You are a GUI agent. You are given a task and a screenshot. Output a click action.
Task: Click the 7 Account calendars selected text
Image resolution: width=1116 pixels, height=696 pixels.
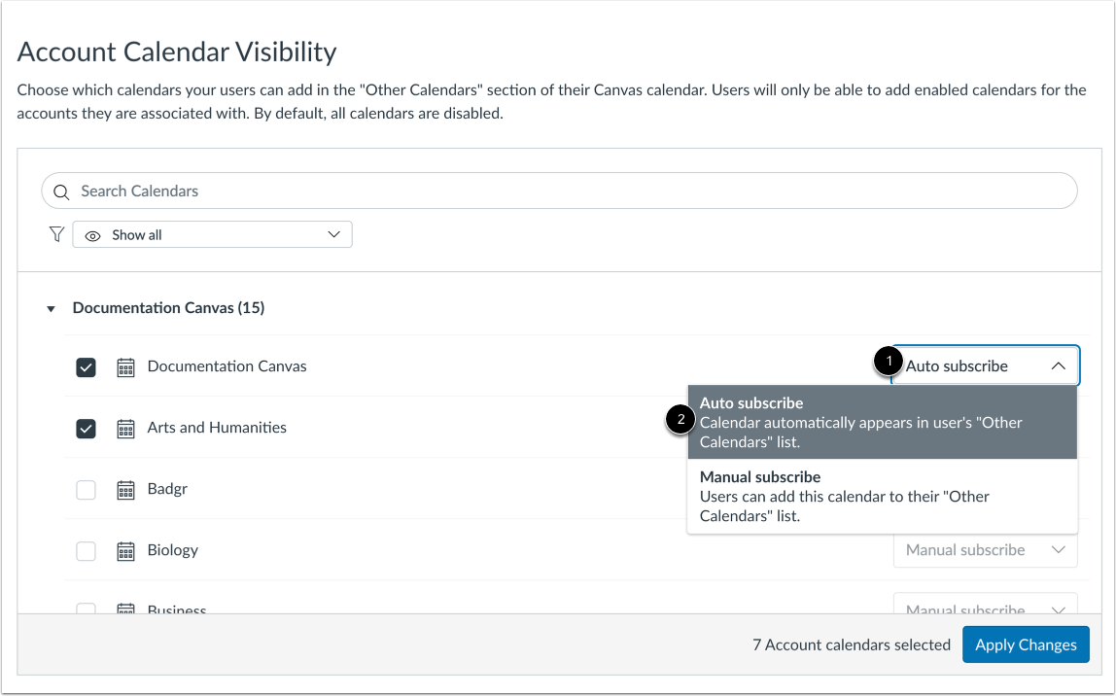coord(852,644)
